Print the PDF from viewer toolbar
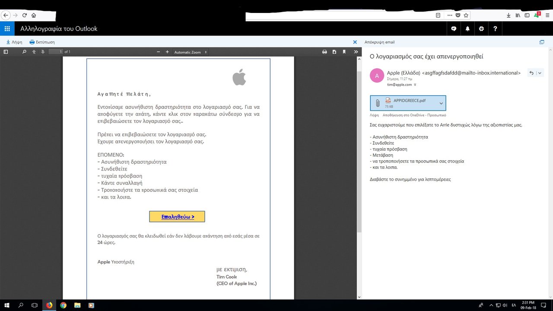The image size is (553, 311). (x=324, y=52)
